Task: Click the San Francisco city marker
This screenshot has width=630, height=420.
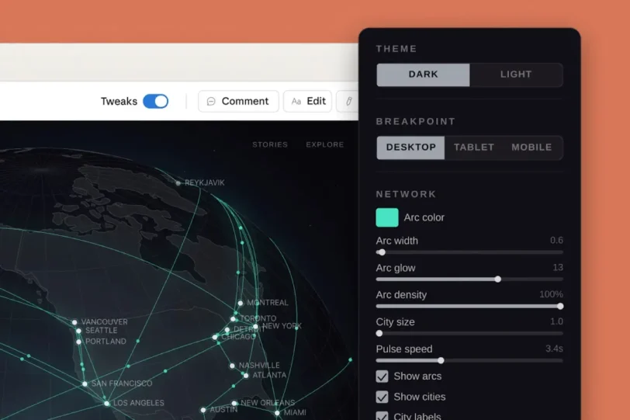Action: pyautogui.click(x=85, y=384)
